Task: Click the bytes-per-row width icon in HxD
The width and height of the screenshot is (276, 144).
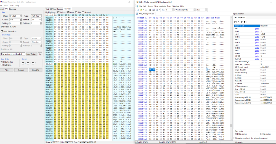Action: [x=163, y=10]
